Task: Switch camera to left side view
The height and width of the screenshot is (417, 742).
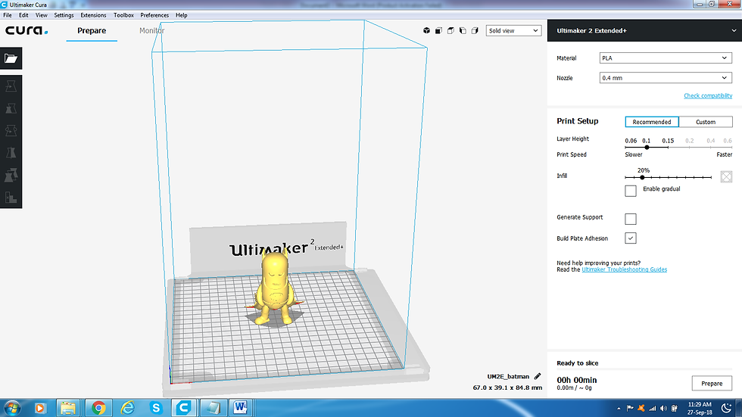Action: [463, 31]
